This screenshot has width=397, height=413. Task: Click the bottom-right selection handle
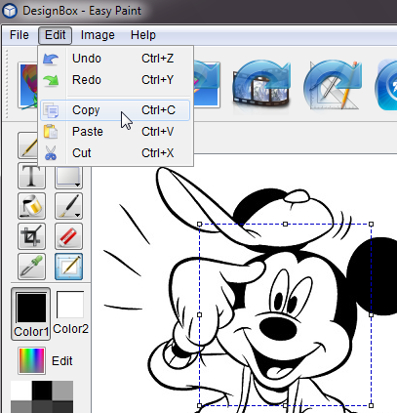(371, 405)
